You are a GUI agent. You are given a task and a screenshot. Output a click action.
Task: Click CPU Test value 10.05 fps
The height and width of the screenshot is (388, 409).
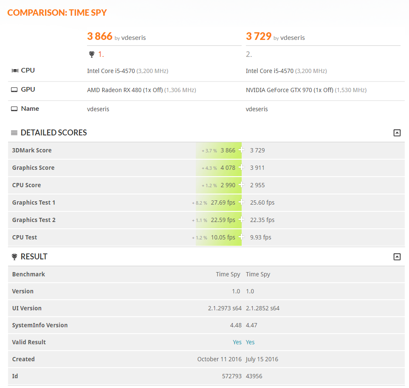click(x=223, y=238)
